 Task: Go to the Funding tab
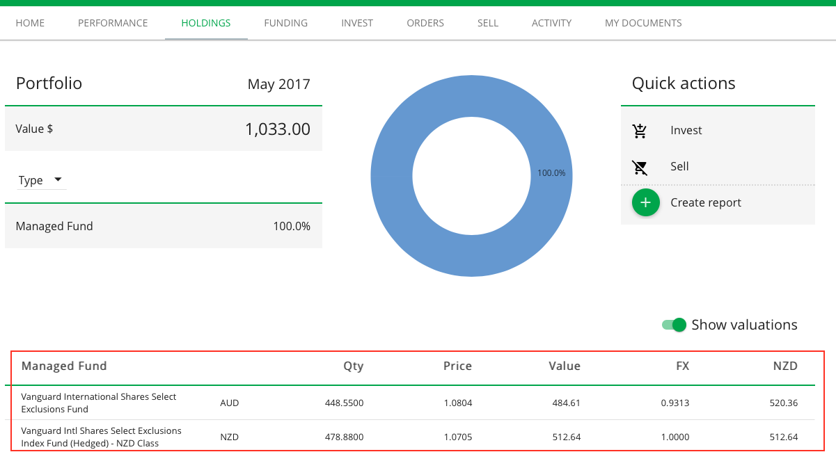point(285,23)
